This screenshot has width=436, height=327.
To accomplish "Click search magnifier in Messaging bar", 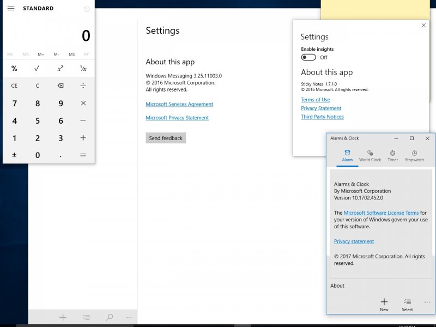I will coord(110,317).
